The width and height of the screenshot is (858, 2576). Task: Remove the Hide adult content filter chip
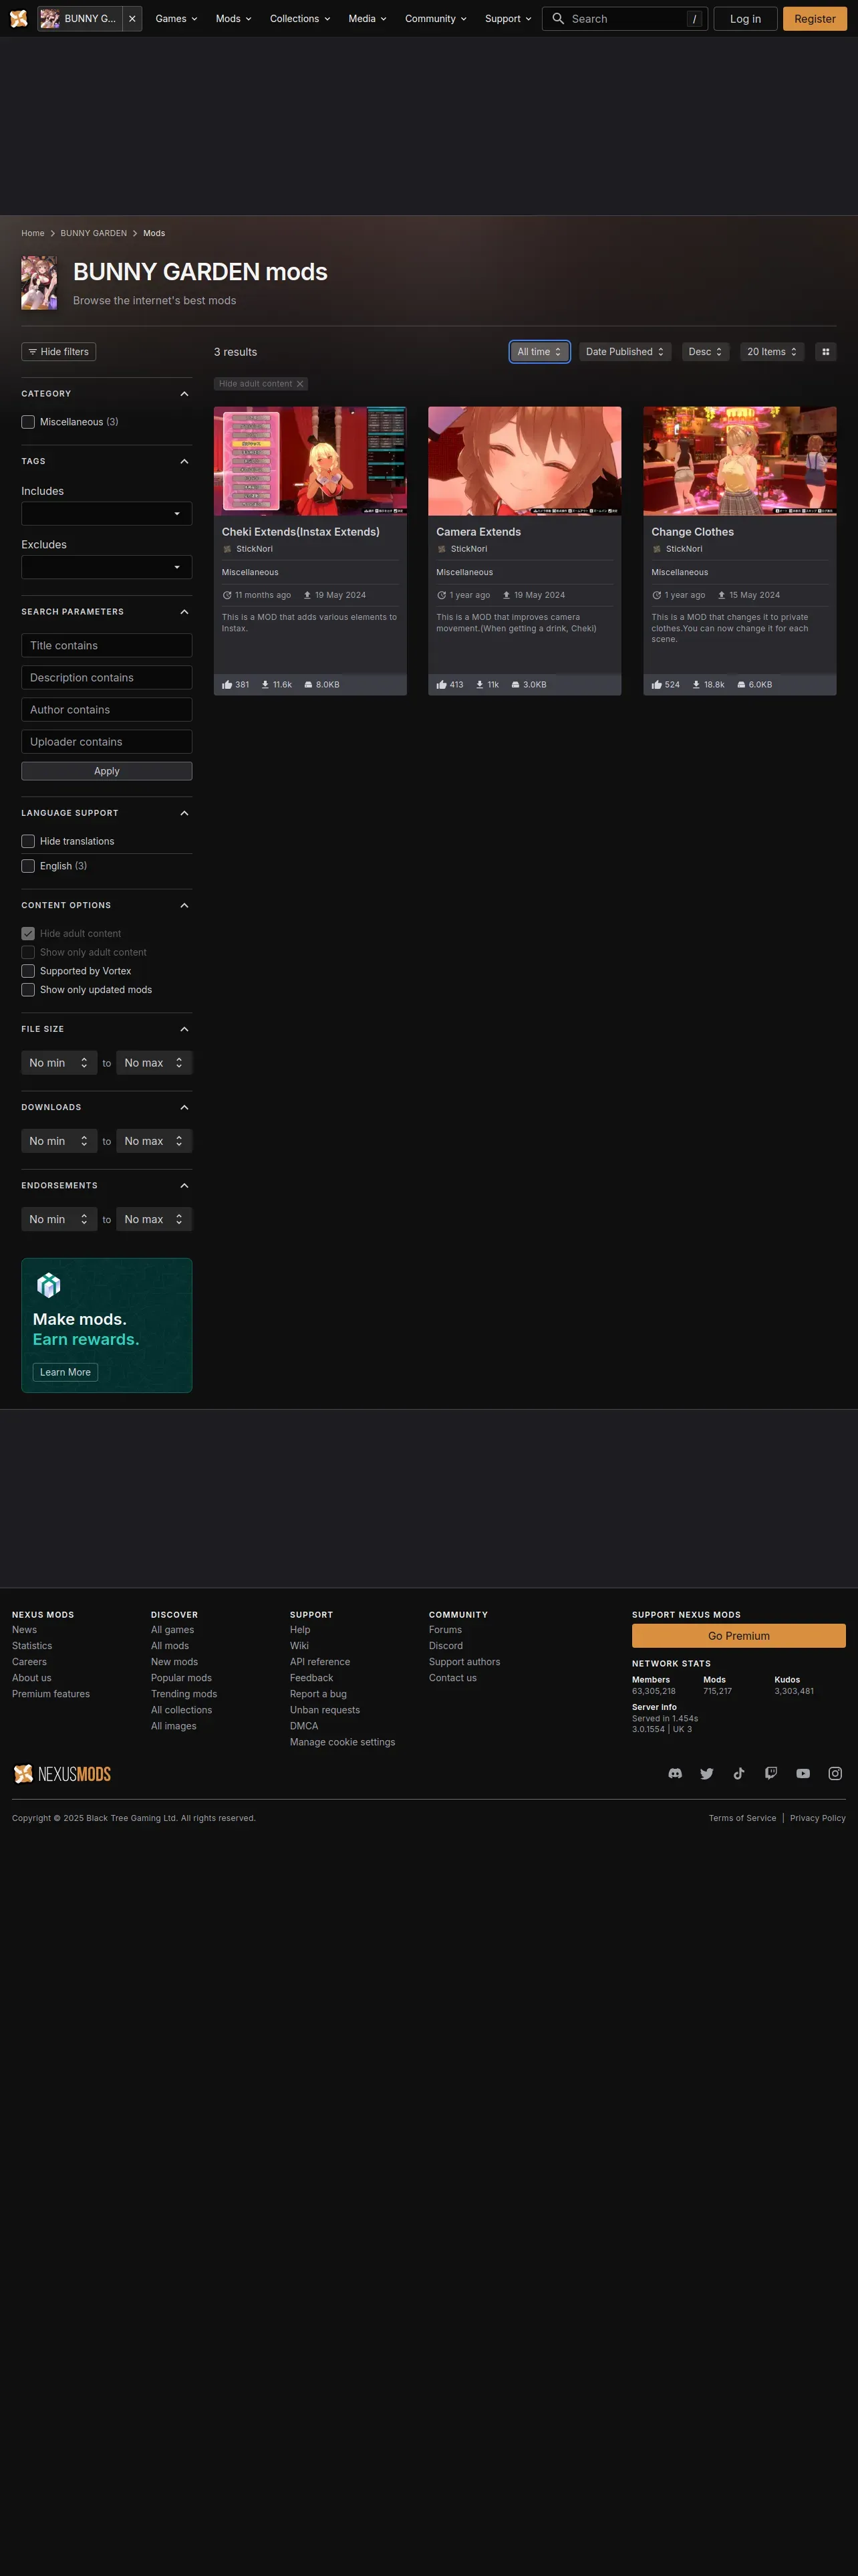point(299,384)
